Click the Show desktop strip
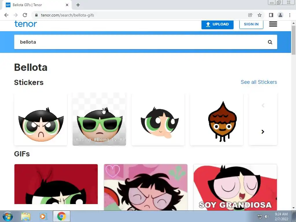The height and width of the screenshot is (222, 296). click(x=294, y=216)
